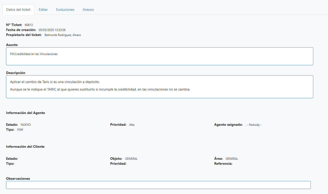Click owner name Belmonte Rodriguez, Alvaro

click(63, 35)
